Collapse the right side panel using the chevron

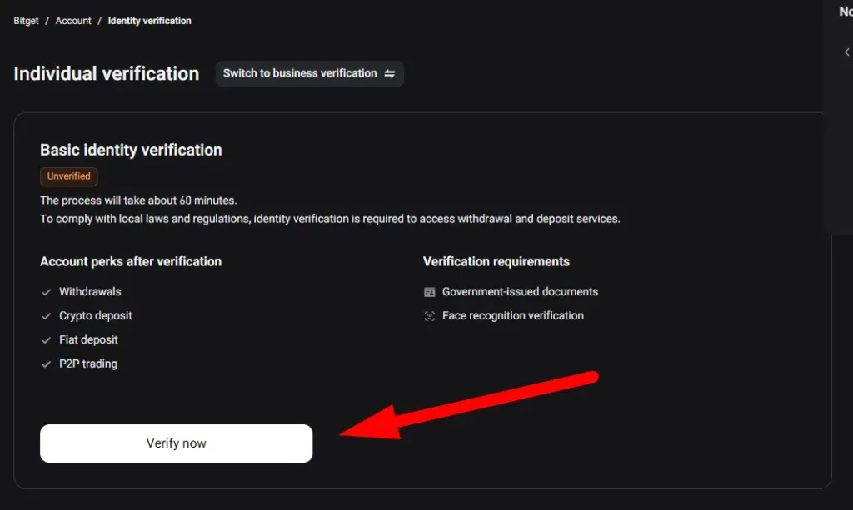pos(846,52)
